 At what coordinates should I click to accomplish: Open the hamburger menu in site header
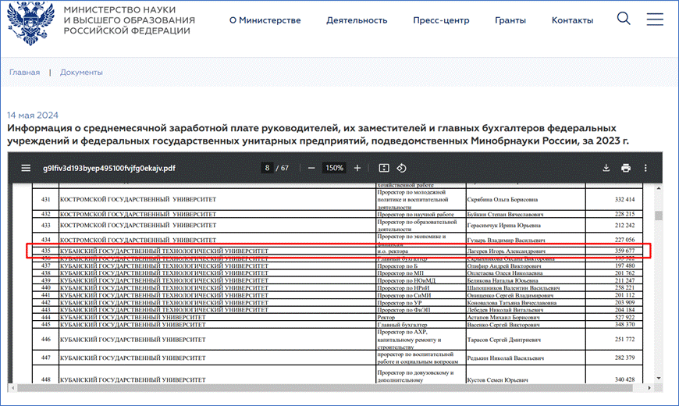point(655,19)
